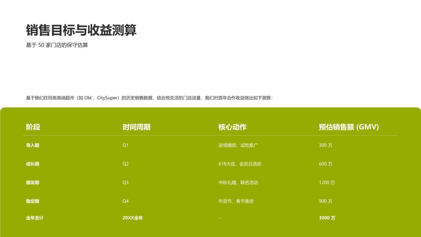Click the 3000 万 total value
Viewport: 421px width, 237px height.
click(x=327, y=218)
